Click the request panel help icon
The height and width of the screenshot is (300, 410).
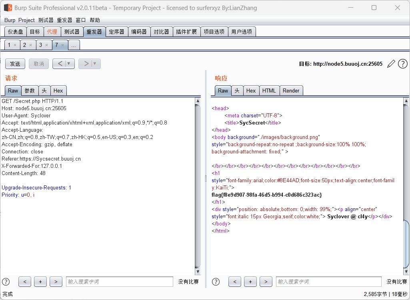(x=6, y=282)
